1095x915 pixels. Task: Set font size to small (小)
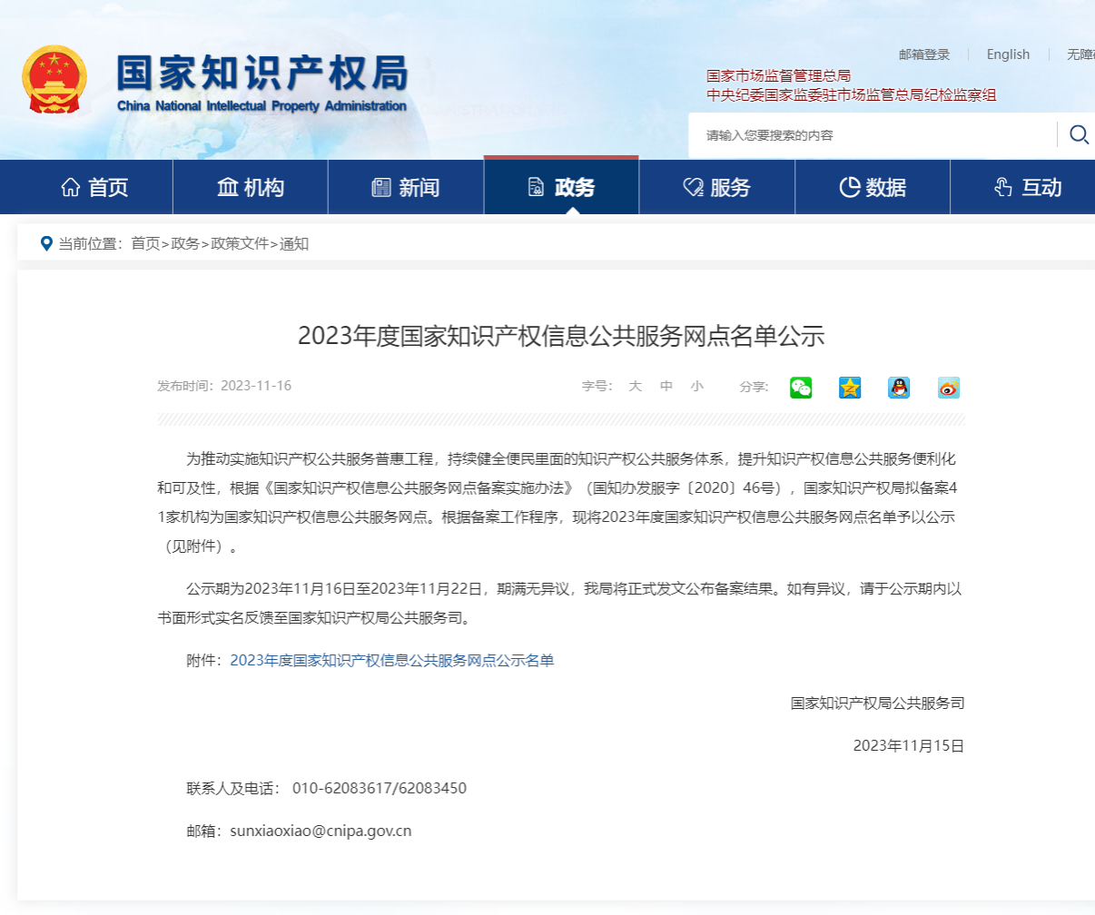click(x=696, y=386)
